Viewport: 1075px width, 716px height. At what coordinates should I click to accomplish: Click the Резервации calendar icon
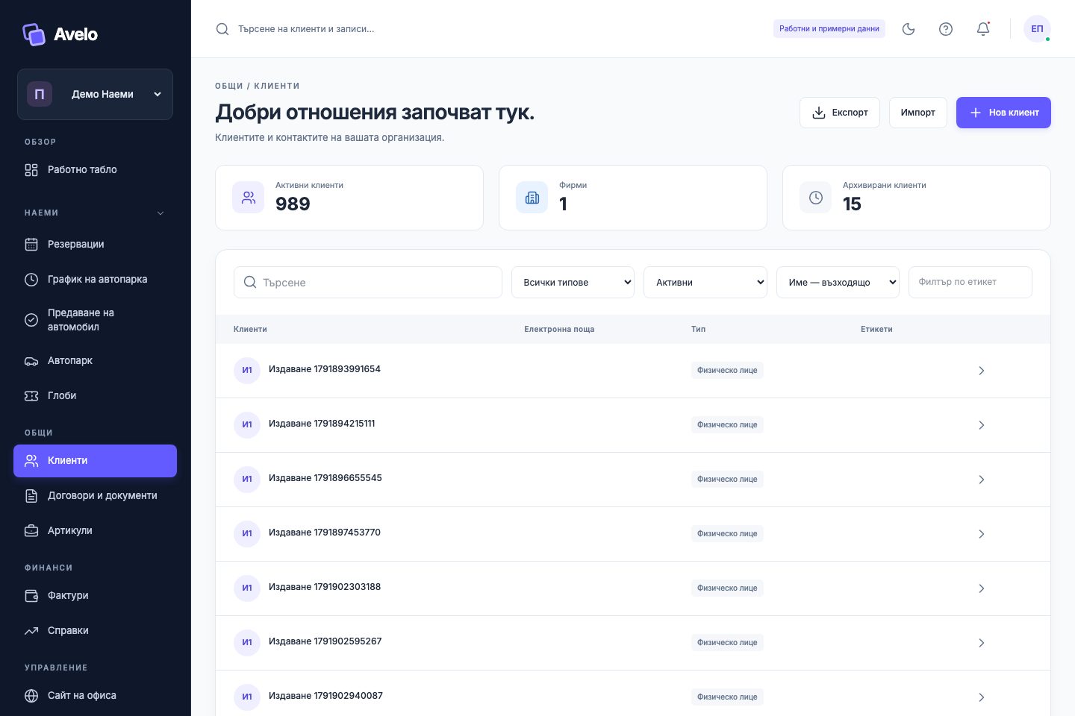click(31, 245)
